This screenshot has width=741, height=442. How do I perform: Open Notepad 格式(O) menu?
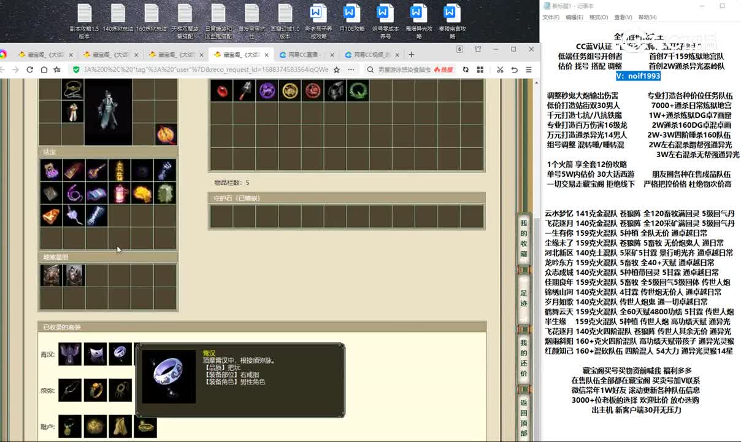599,17
